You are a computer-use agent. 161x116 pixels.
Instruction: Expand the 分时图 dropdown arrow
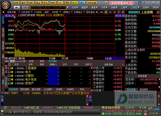60,12
